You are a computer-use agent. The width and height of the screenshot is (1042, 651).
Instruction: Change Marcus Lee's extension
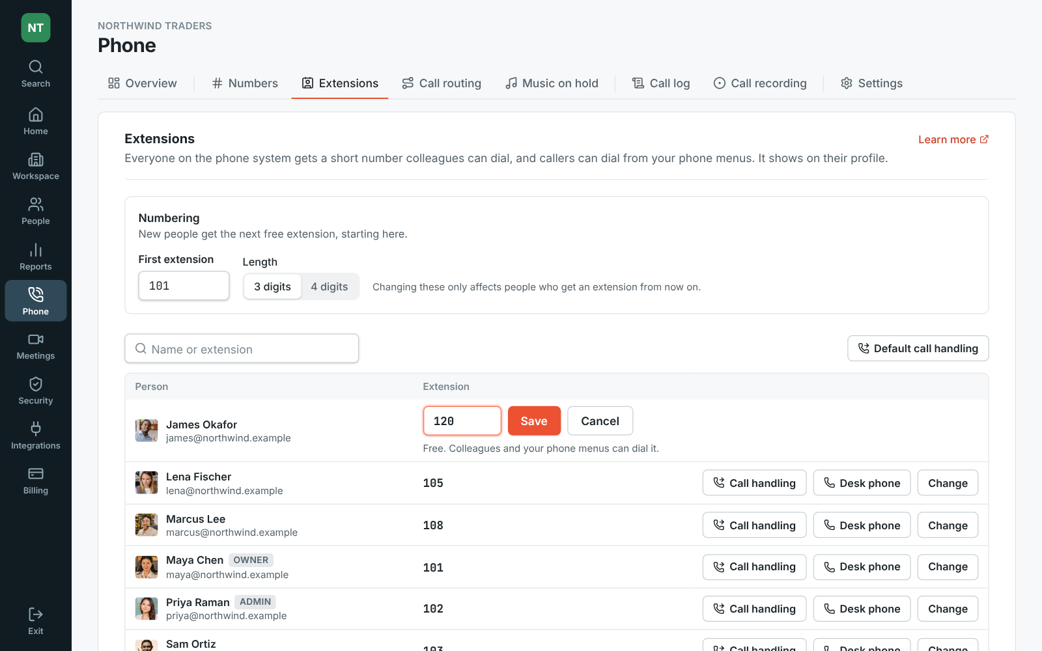[948, 525]
